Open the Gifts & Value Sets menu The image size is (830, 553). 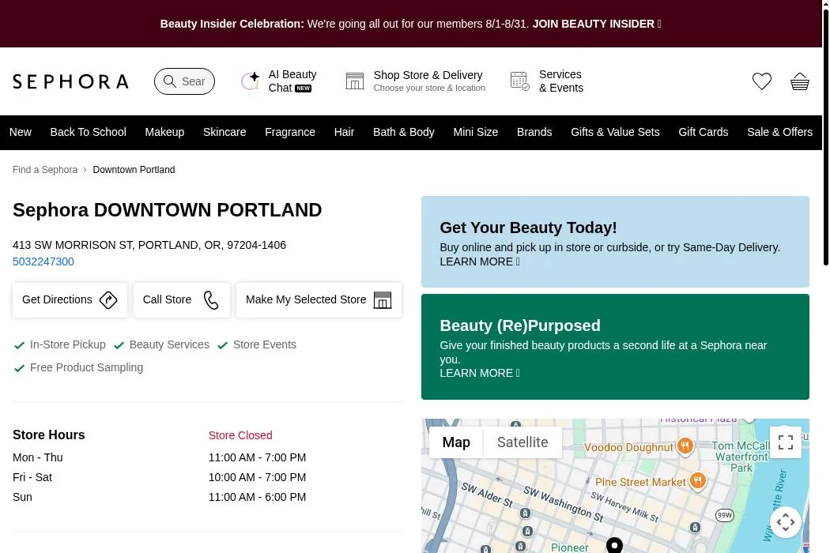pyautogui.click(x=615, y=132)
